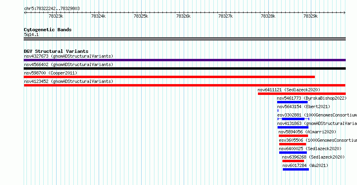Open the nsv6400025 (Sedlazeck2020) label
The height and width of the screenshot is (185, 357).
[x=310, y=149]
